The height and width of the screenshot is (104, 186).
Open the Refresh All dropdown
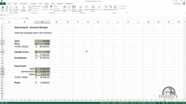coord(30,9)
